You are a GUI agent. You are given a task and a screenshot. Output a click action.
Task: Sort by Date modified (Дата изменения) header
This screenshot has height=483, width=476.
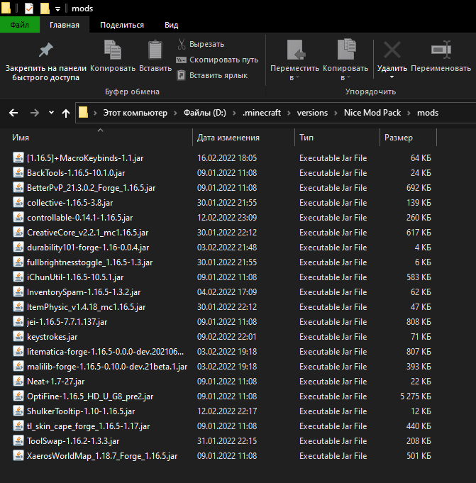[243, 138]
